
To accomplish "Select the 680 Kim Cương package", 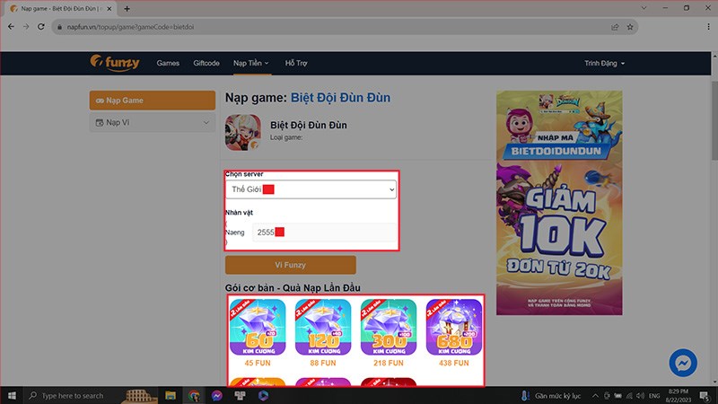I will click(x=454, y=327).
